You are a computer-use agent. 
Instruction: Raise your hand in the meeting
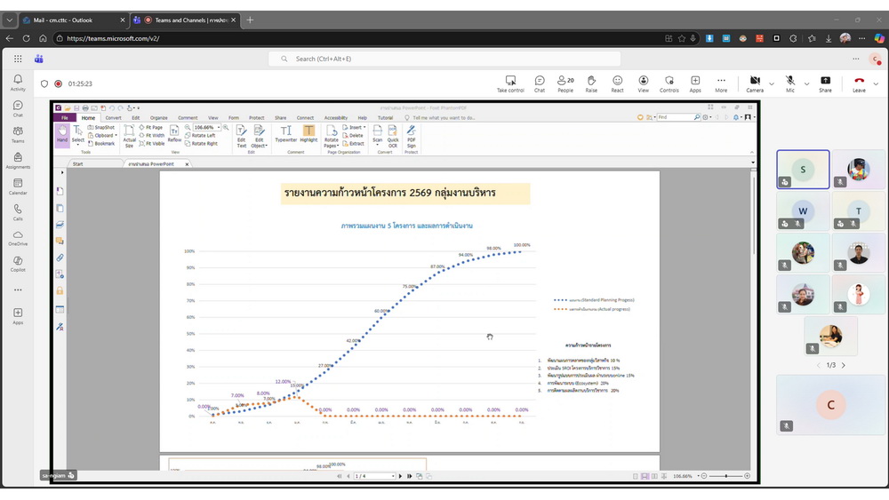coord(591,83)
